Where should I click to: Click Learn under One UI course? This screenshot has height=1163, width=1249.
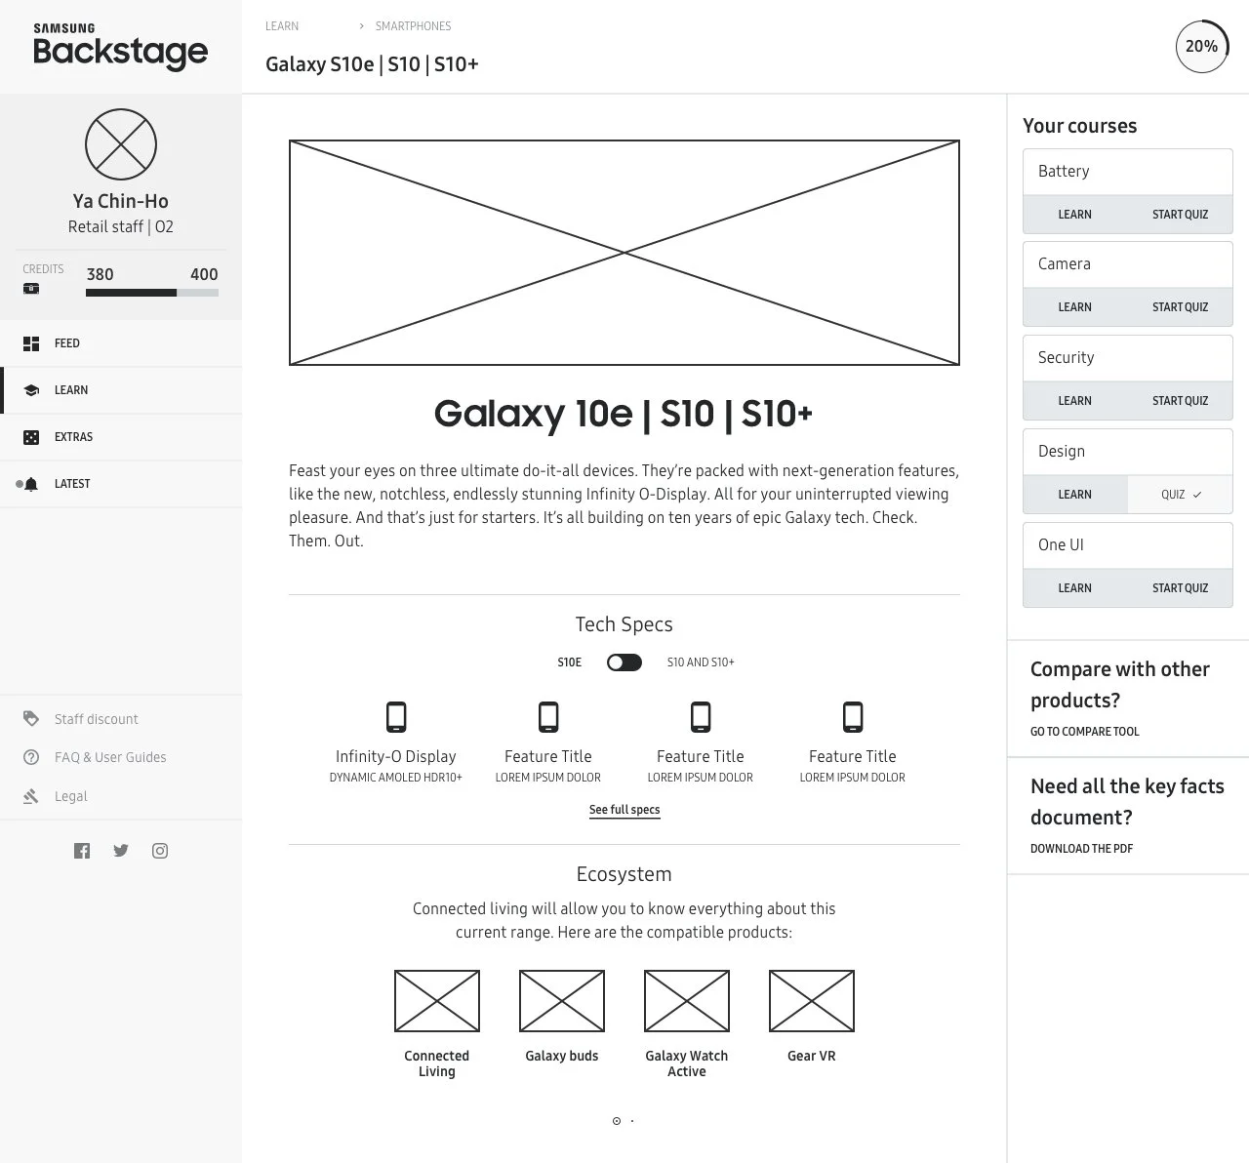pos(1075,588)
